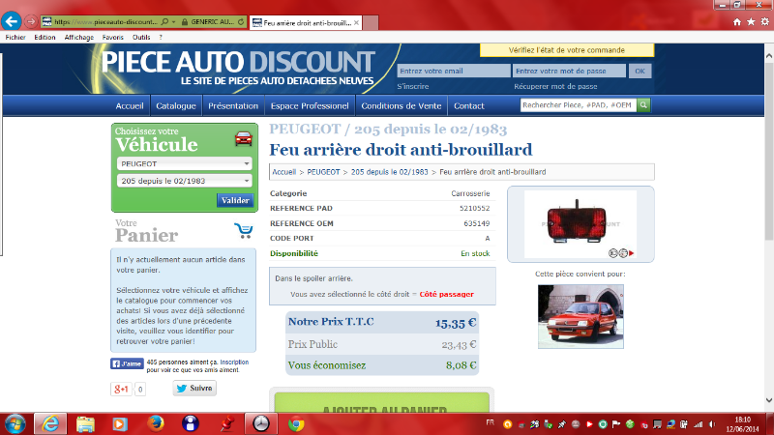Click the red arrow under product image
Image resolution: width=774 pixels, height=435 pixels.
pos(632,253)
